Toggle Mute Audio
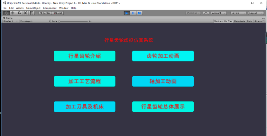The image size is (267, 136). [x=239, y=21]
